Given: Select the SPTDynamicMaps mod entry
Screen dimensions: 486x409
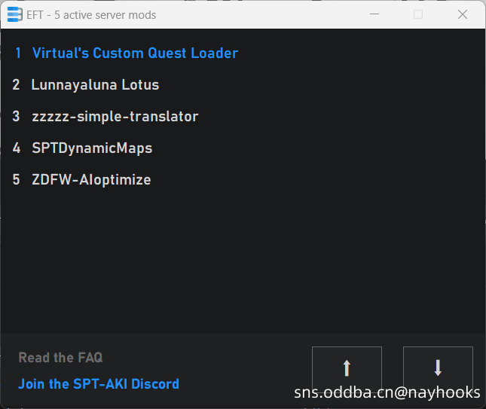Looking at the screenshot, I should 92,148.
